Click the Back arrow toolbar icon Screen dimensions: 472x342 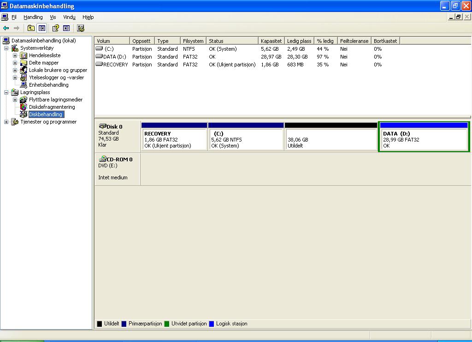[6, 28]
